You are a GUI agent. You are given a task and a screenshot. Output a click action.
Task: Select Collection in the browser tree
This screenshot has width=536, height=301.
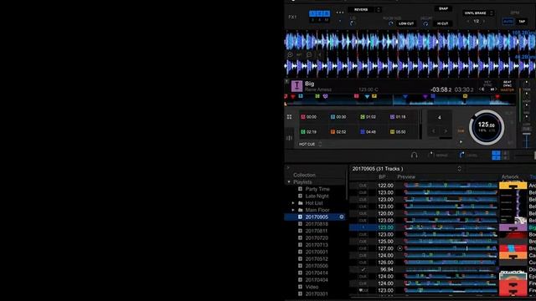[304, 175]
